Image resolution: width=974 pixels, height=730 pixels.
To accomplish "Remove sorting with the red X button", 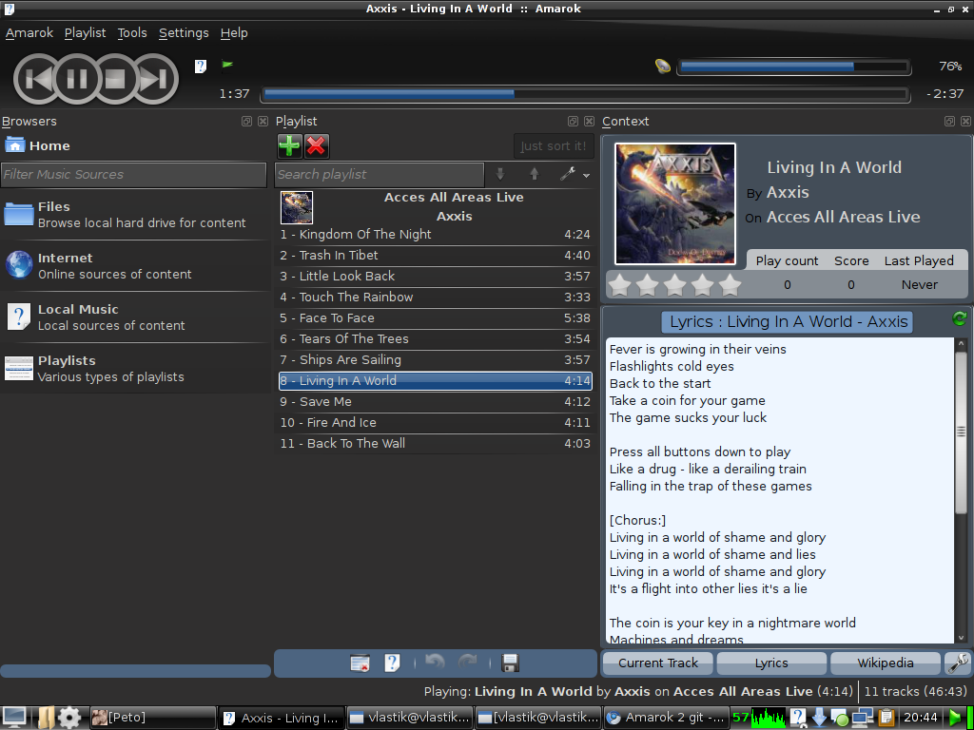I will tap(316, 145).
